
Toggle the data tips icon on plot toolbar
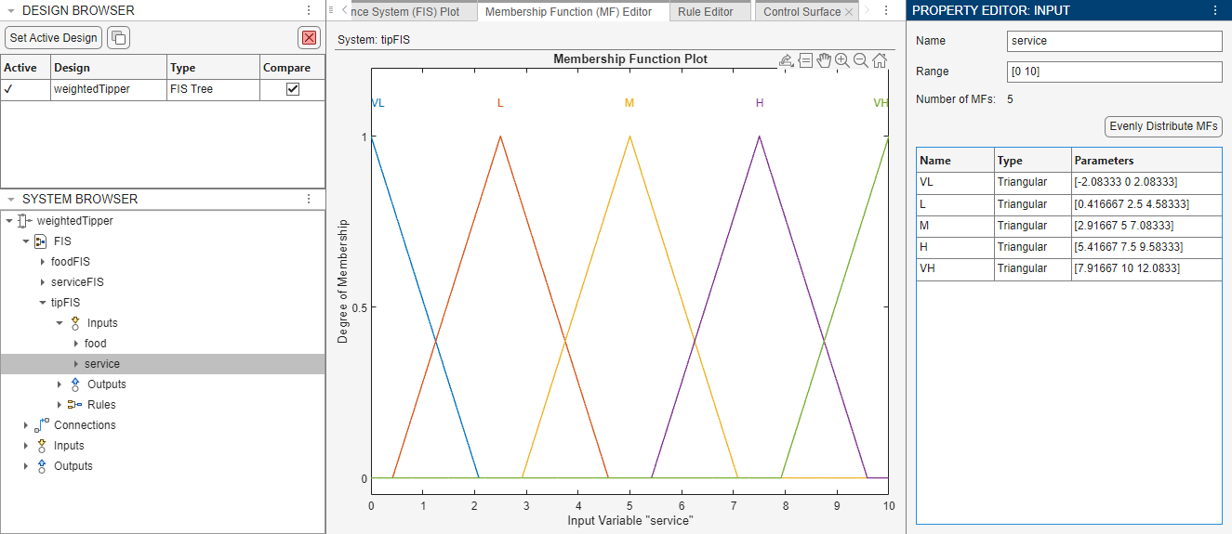[805, 60]
